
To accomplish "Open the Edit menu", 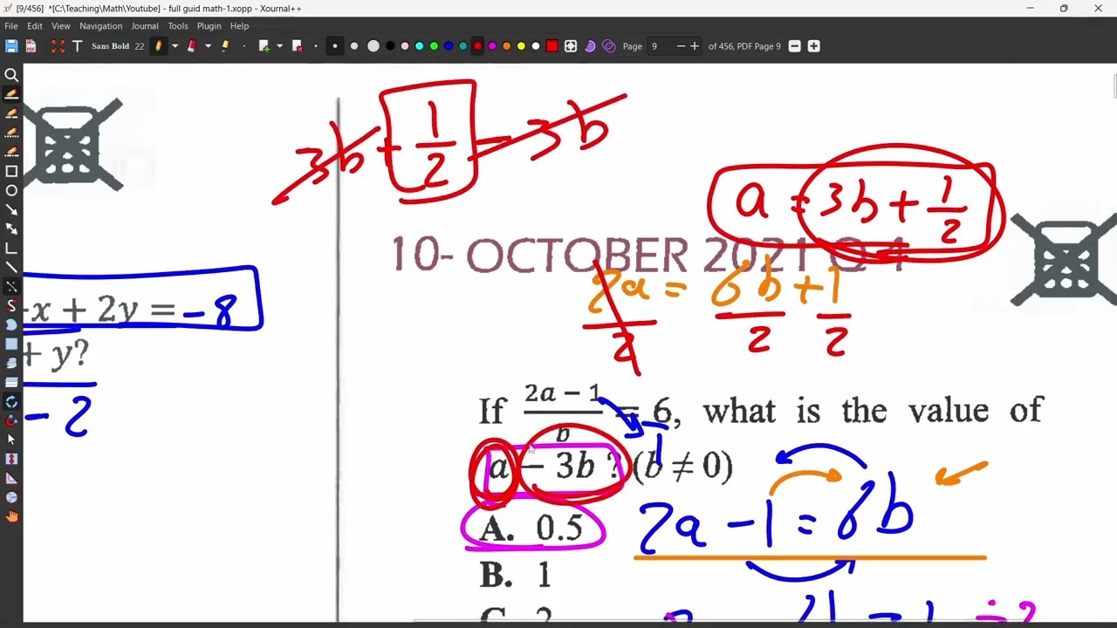I will click(35, 26).
